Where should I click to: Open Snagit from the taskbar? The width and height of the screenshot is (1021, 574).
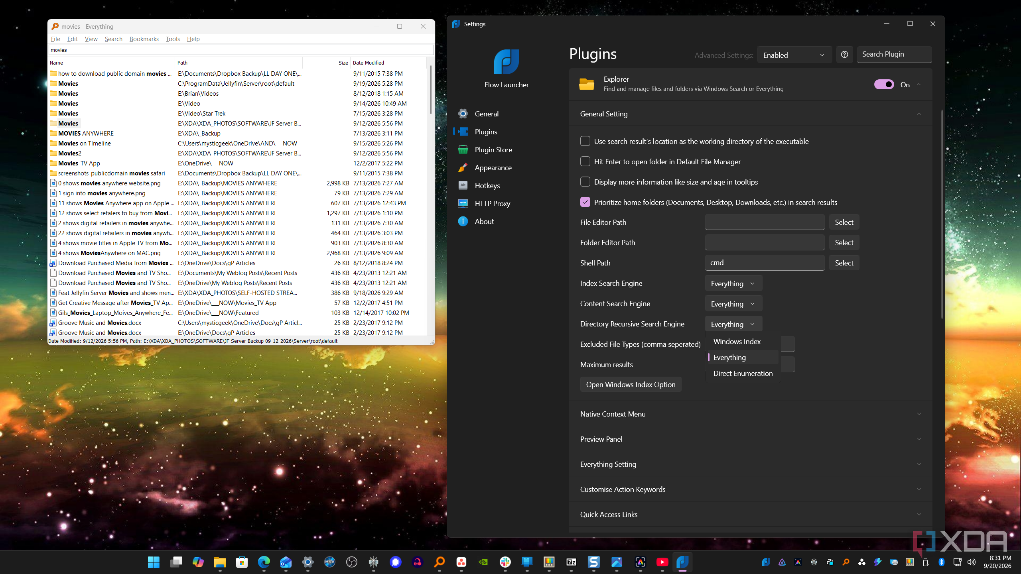tap(593, 562)
